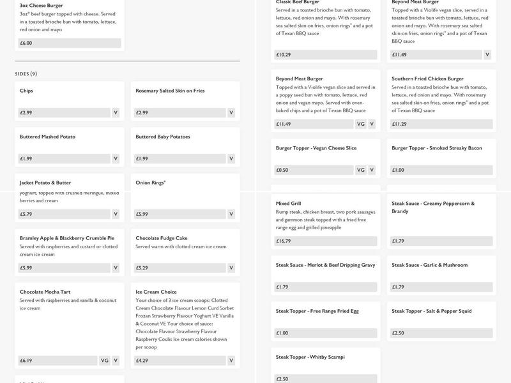Click VG badge on Chocolate Mocha Tart
511x383 pixels.
[x=105, y=361]
